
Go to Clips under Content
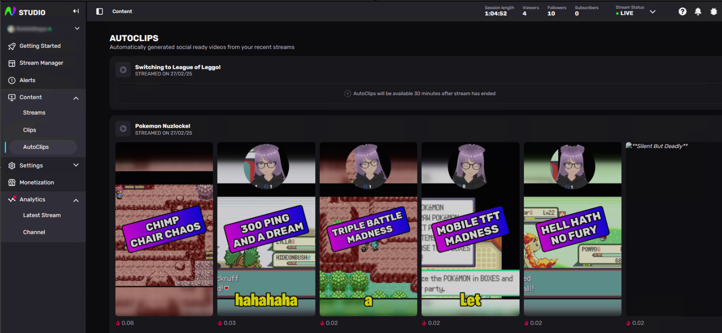coord(30,130)
